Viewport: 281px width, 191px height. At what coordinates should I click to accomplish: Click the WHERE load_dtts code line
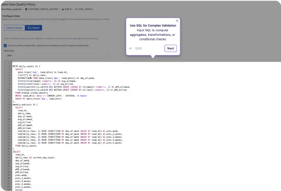pyautogui.click(x=51, y=96)
